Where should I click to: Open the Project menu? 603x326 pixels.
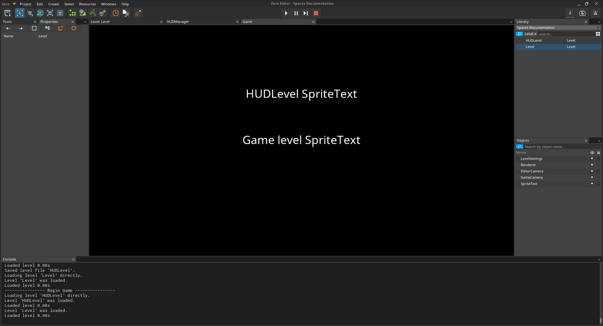(25, 4)
